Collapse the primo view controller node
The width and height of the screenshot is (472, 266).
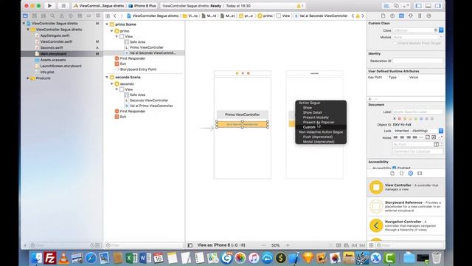[x=111, y=31]
